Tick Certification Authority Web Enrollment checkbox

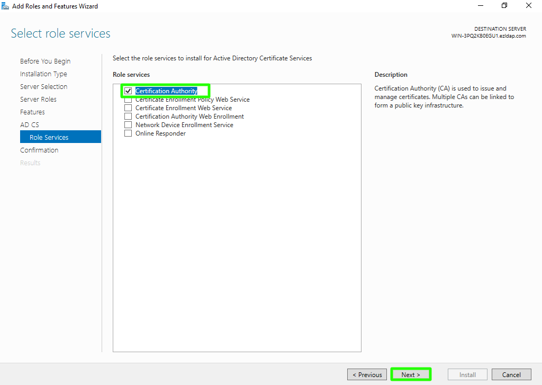pos(128,117)
